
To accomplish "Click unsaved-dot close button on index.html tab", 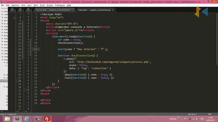I will coord(113,10).
